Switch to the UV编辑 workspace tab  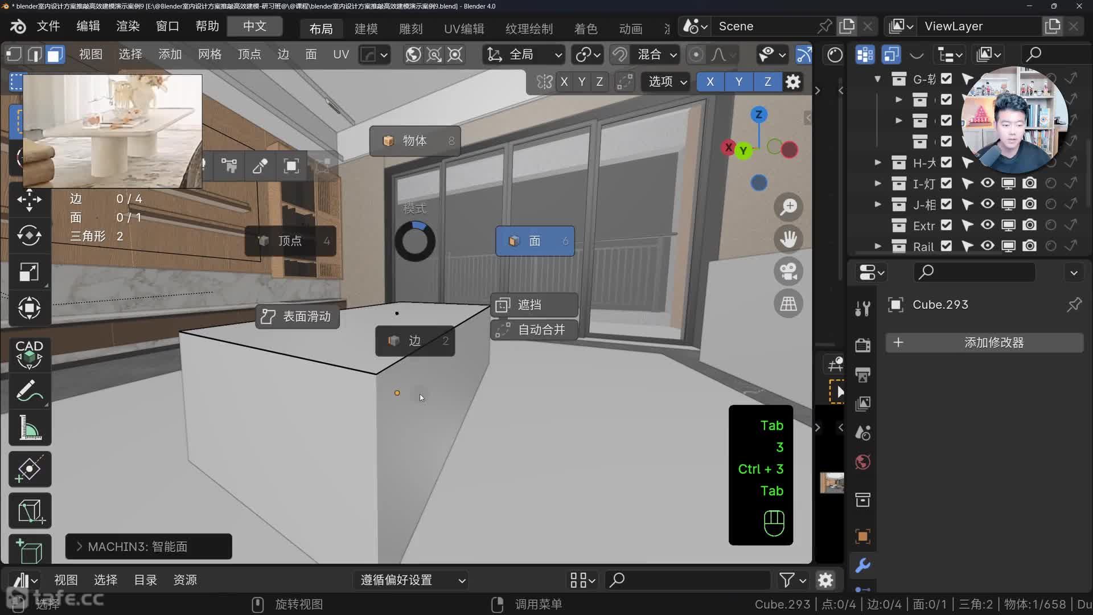coord(463,28)
